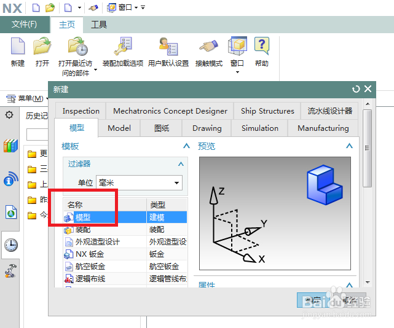Select the 逻辑布线 template row
This screenshot has width=394, height=328.
point(125,278)
